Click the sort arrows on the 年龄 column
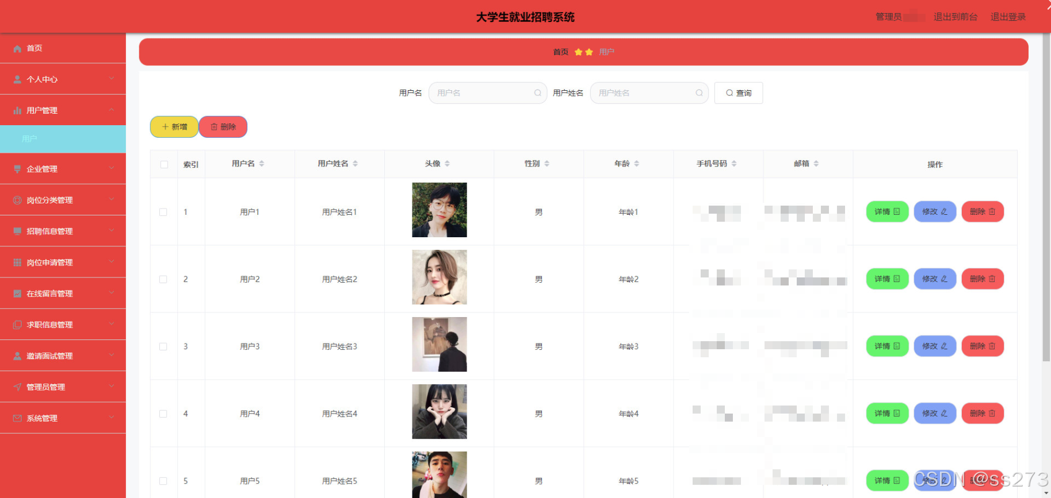This screenshot has height=498, width=1051. [x=637, y=164]
